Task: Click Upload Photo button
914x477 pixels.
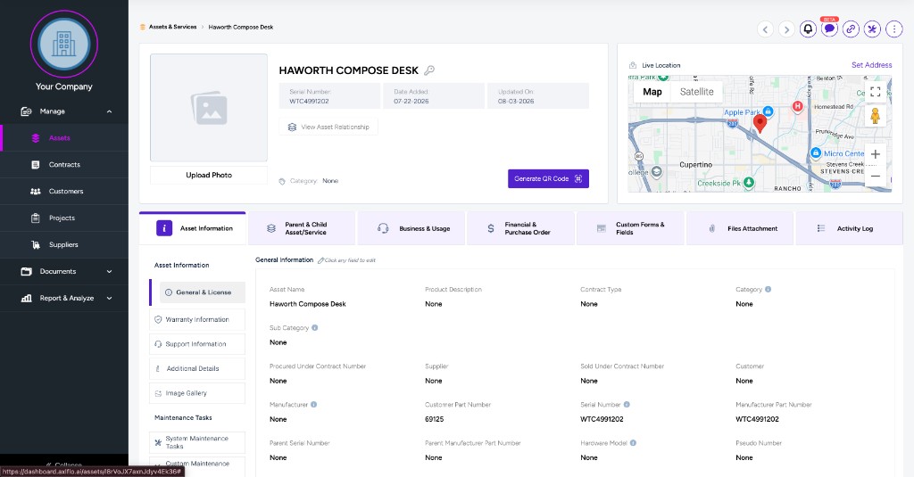Action: coord(209,176)
